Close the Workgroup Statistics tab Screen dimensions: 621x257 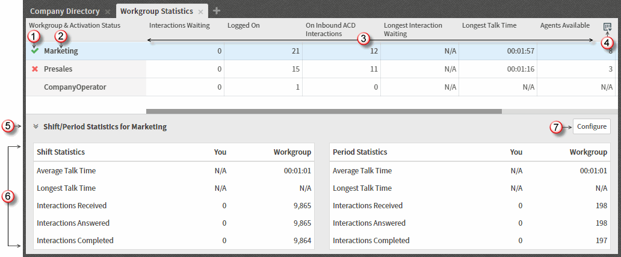(200, 12)
